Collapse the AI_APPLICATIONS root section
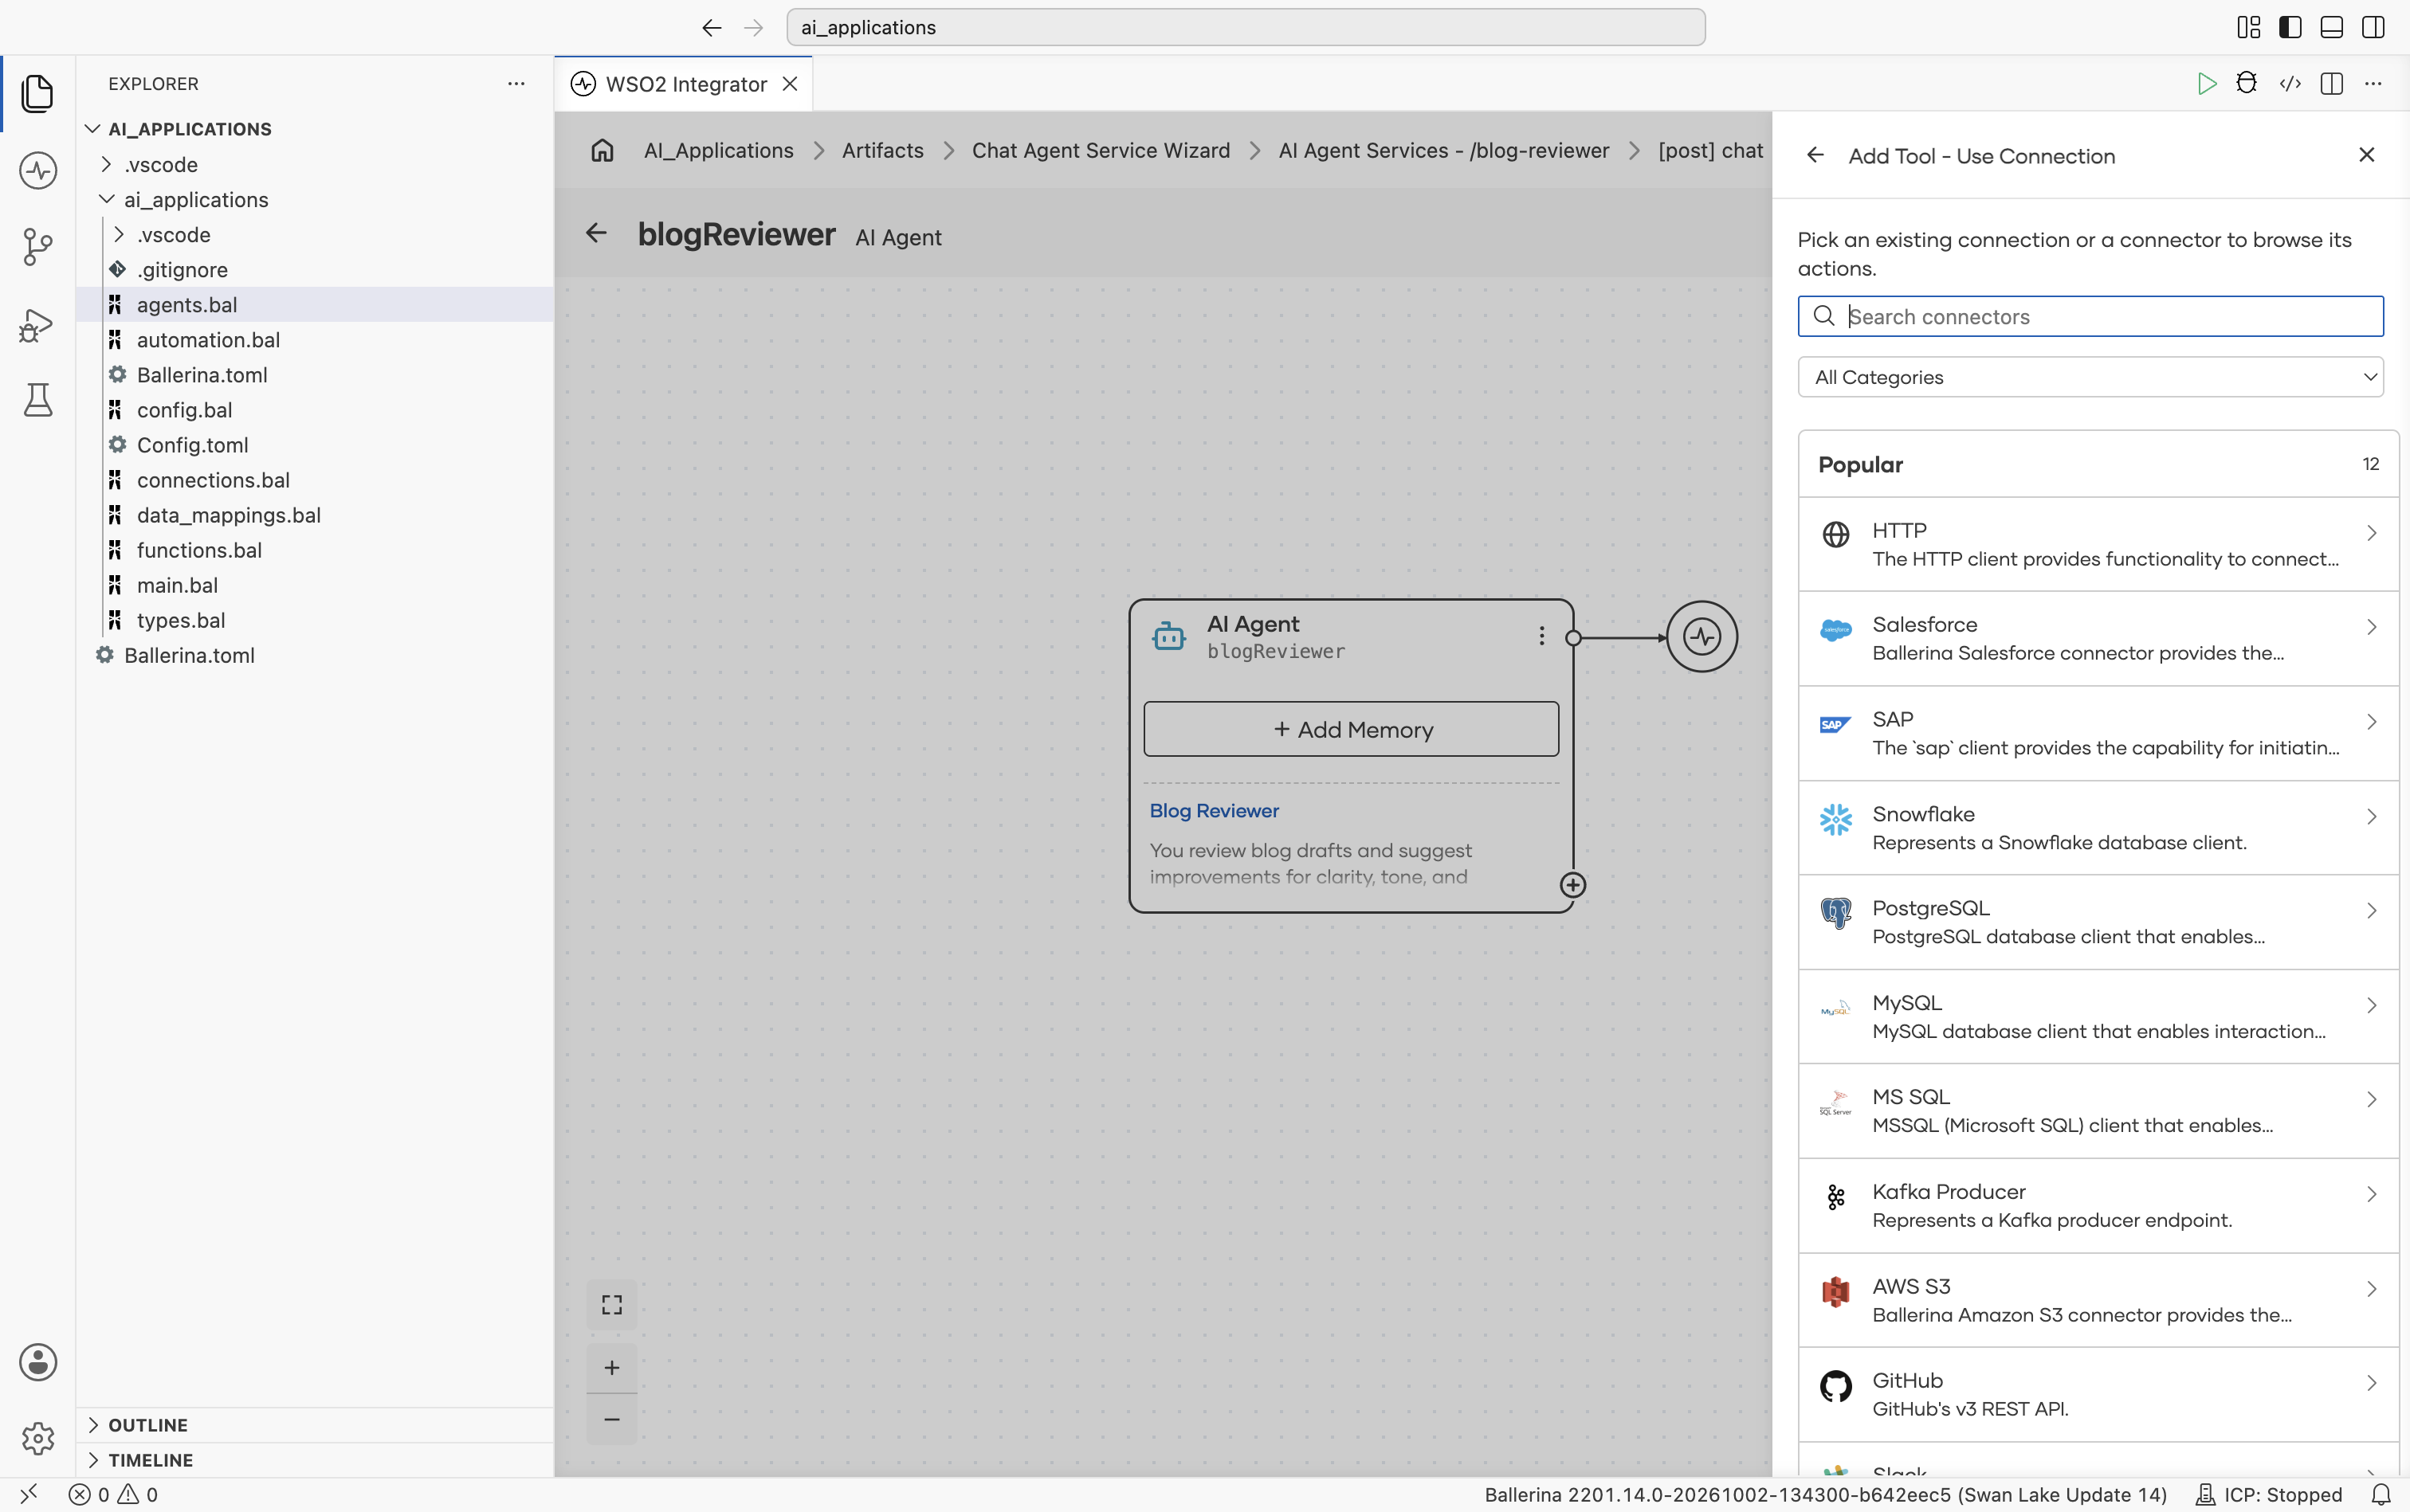Image resolution: width=2410 pixels, height=1512 pixels. tap(189, 129)
